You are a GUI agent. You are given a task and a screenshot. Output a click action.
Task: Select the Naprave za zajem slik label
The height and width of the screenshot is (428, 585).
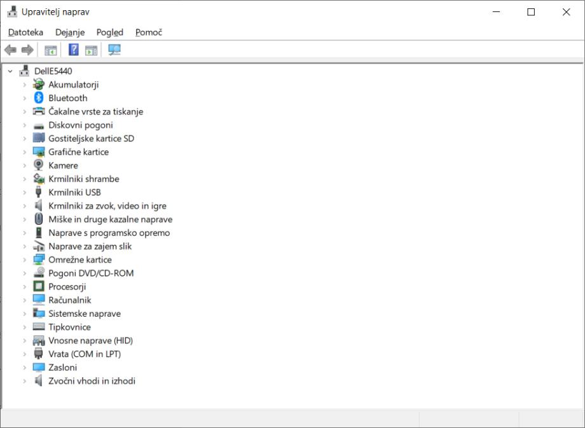pos(90,246)
